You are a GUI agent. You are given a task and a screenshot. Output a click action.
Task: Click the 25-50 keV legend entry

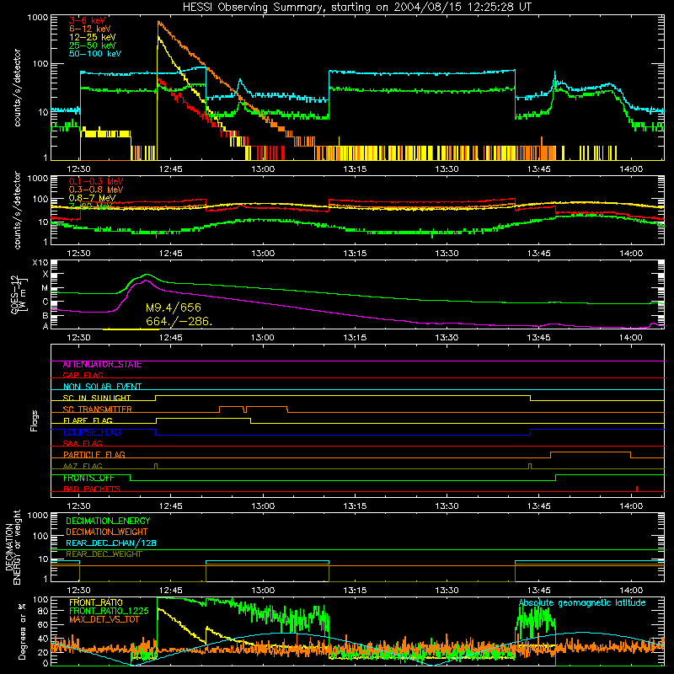(93, 45)
